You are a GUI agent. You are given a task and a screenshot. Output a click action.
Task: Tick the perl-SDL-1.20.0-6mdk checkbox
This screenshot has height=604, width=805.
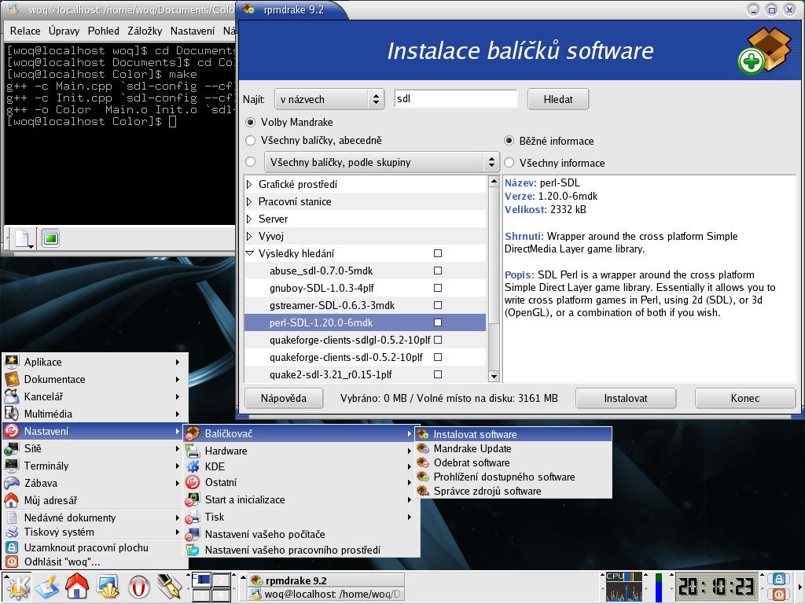click(438, 322)
